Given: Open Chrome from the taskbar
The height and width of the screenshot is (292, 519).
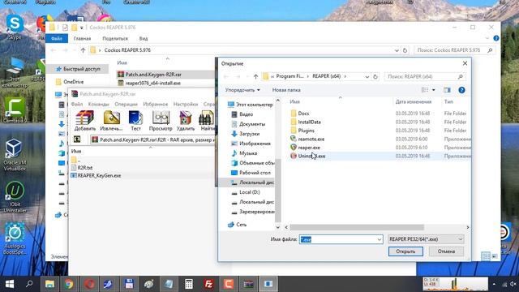Looking at the screenshot, I should tap(68, 284).
